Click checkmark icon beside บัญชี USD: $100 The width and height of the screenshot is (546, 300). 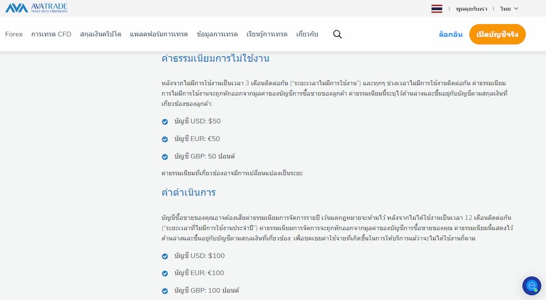[x=165, y=256]
